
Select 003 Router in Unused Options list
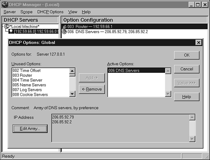tap(41, 75)
